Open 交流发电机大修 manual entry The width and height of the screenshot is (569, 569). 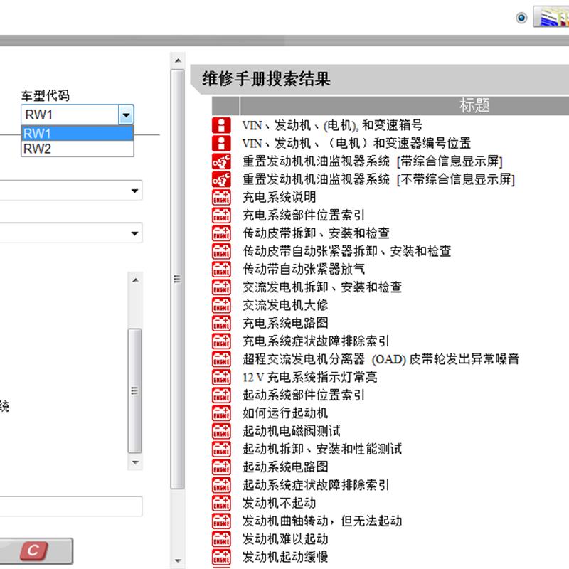point(285,305)
